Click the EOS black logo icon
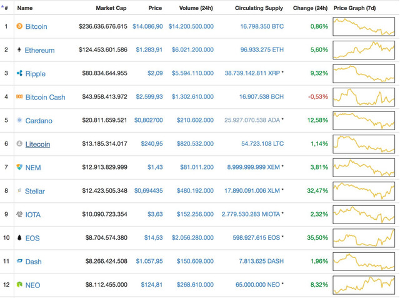Viewport: 400px width, 298px height. (19, 238)
